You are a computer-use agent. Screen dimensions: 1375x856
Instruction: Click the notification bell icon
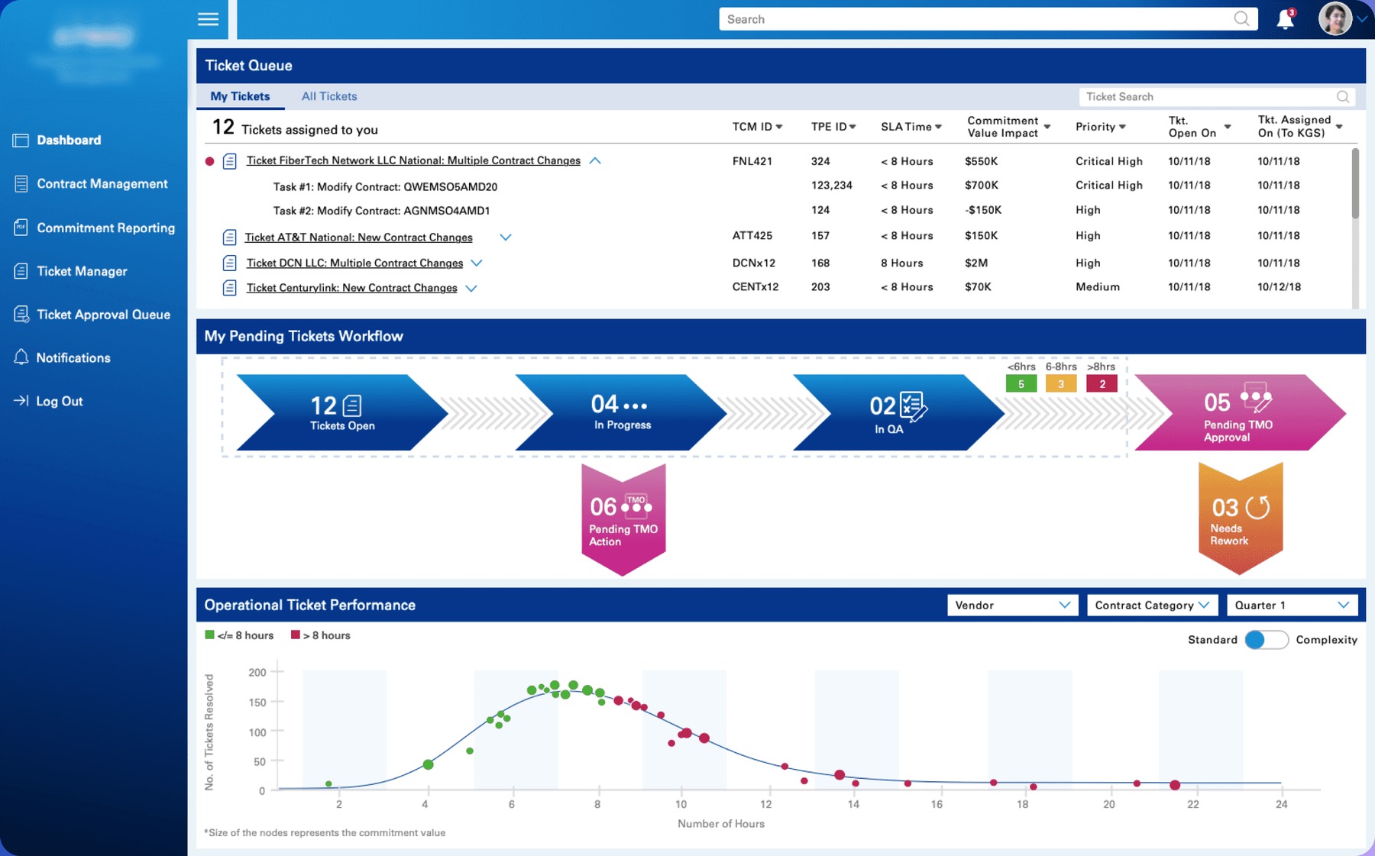[1286, 19]
